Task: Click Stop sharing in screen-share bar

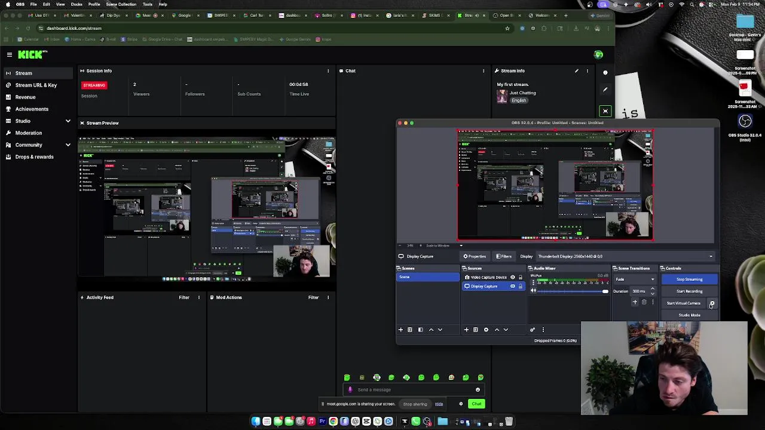Action: click(415, 404)
